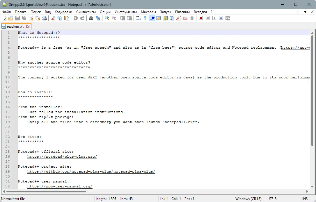Open the Опции menu
Viewport: 316px width, 202px height.
tap(105, 12)
